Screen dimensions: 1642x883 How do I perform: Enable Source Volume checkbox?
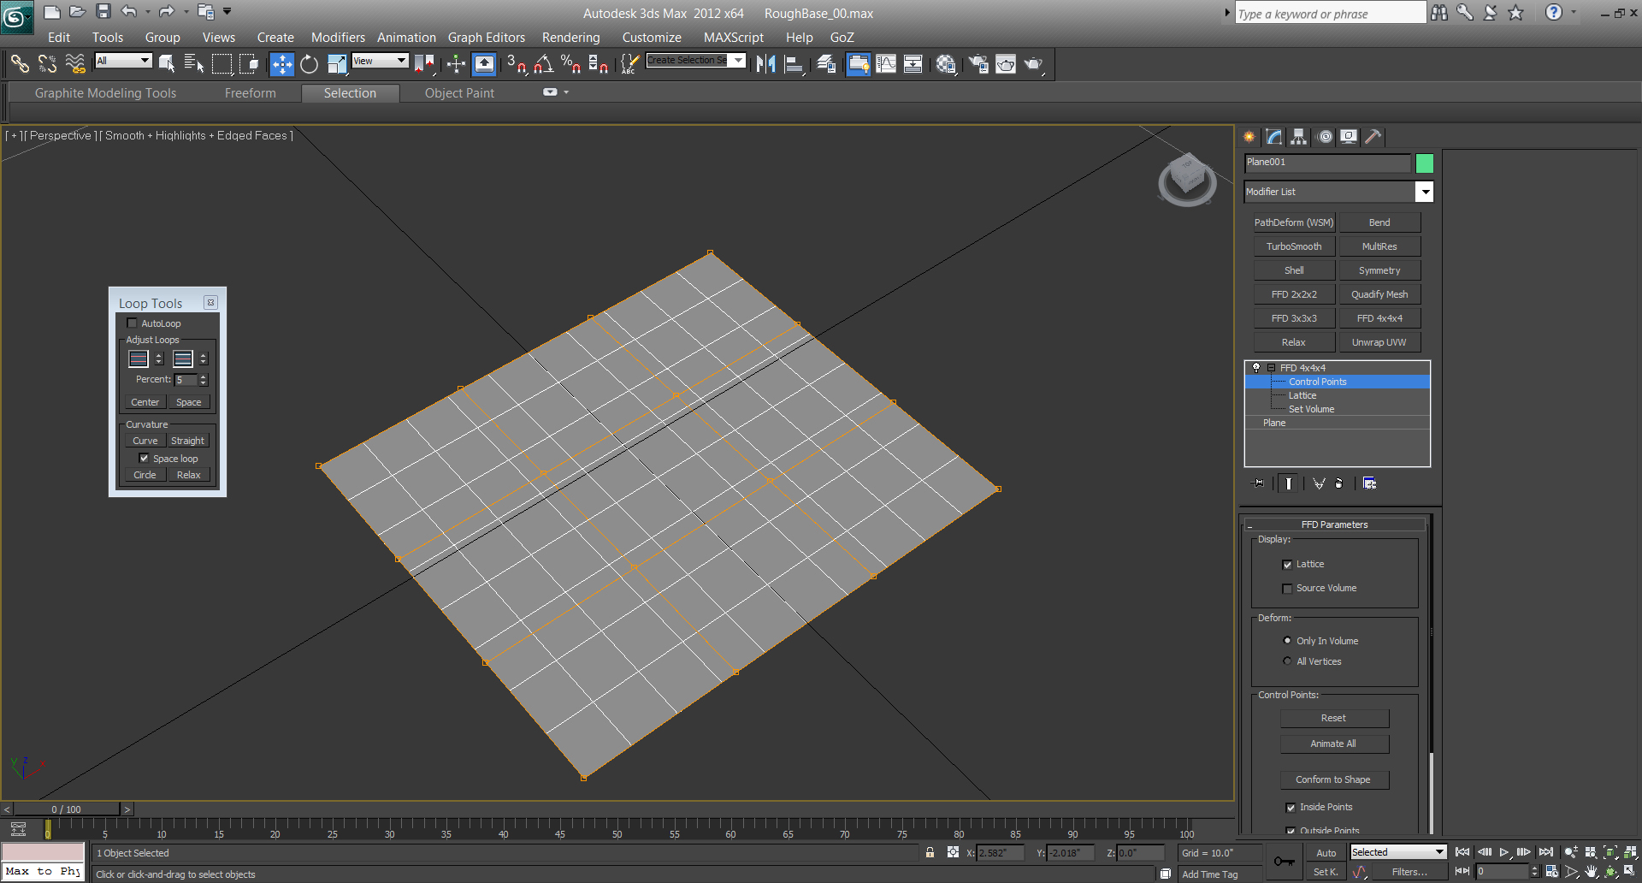[x=1287, y=589]
